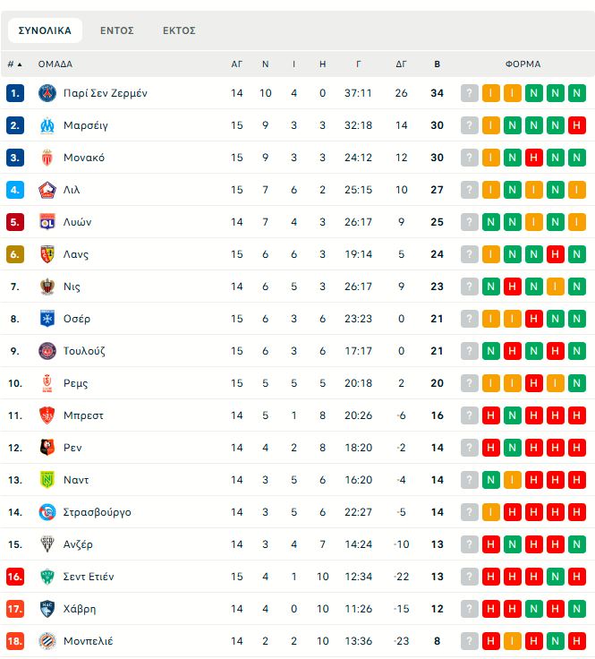595x659 pixels.
Task: Click the Nice club crest icon
Action: pyautogui.click(x=47, y=287)
